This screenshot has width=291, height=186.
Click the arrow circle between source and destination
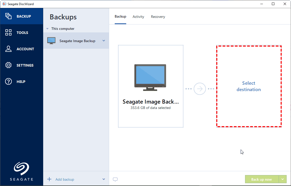coord(200,89)
